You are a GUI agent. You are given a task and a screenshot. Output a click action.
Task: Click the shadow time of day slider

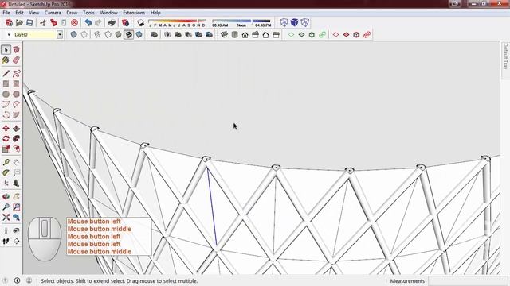pyautogui.click(x=241, y=23)
